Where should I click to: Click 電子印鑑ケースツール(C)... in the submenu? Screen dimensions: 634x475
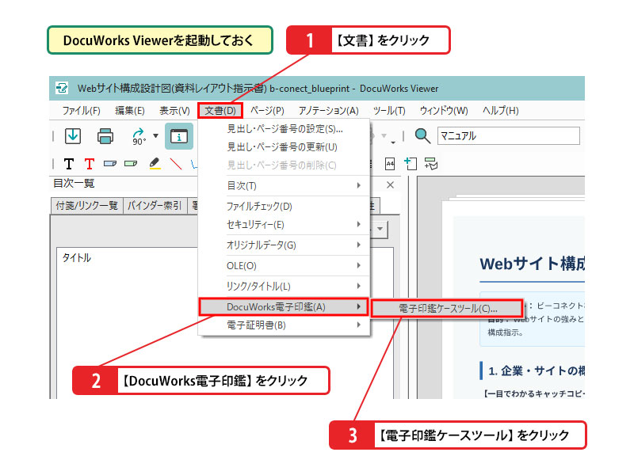[447, 309]
